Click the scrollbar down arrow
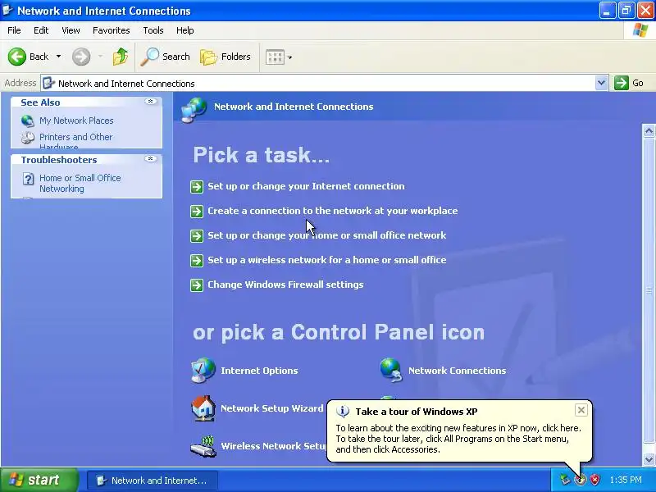656x492 pixels. [649, 459]
